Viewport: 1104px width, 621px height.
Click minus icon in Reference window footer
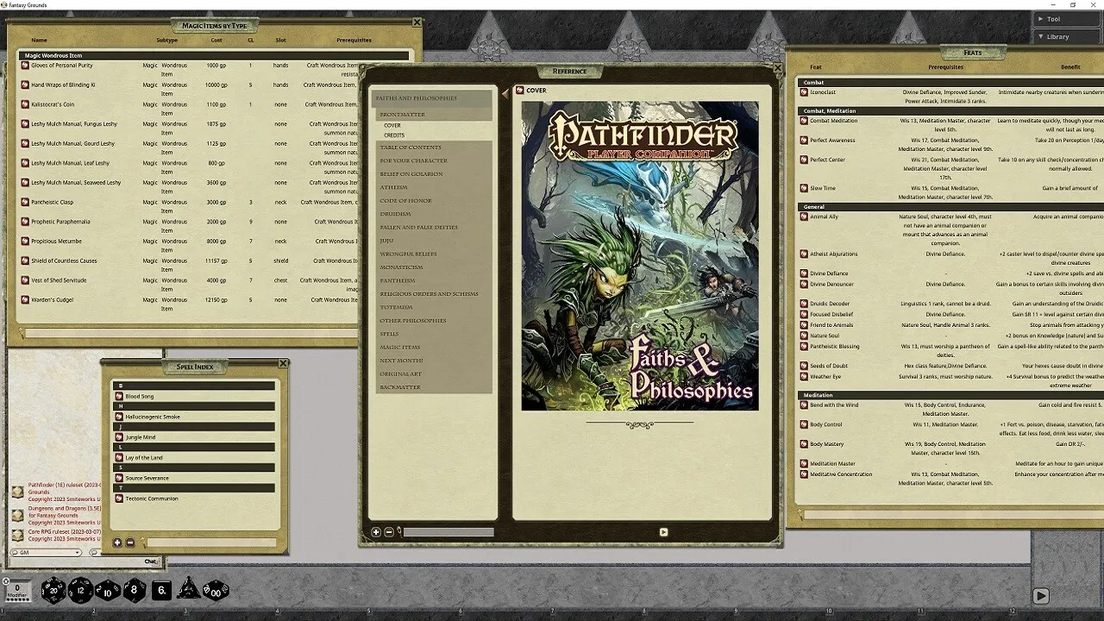[389, 532]
